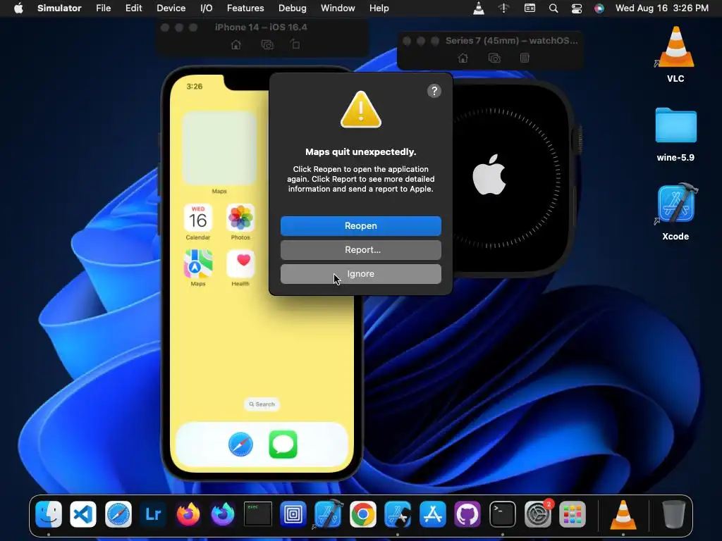Open help via the question mark button
This screenshot has width=722, height=541.
(x=434, y=91)
